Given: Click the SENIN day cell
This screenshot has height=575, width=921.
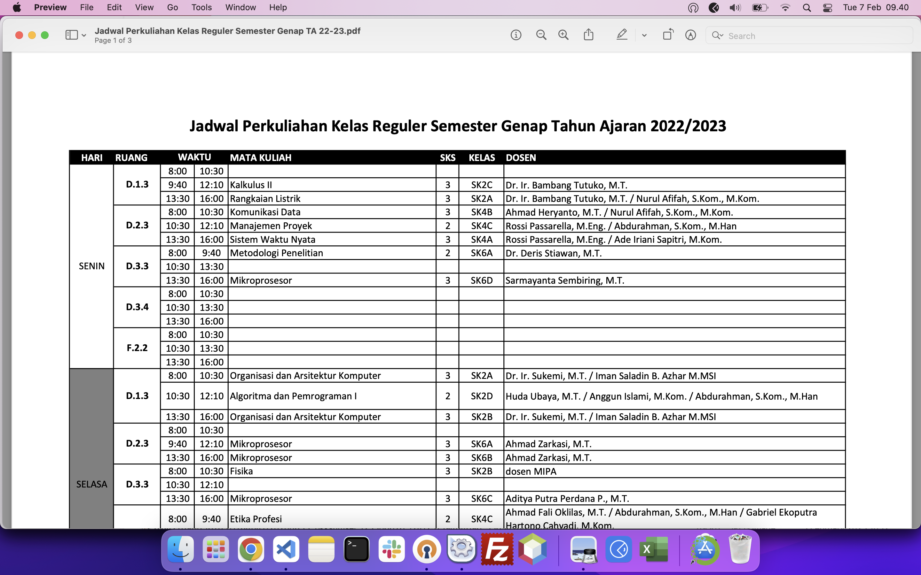Looking at the screenshot, I should click(91, 266).
